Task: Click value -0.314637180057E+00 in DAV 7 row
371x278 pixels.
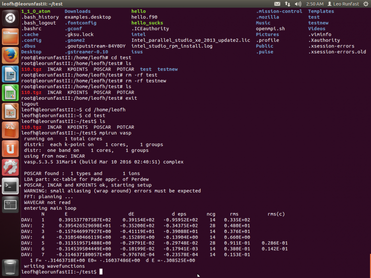Action: click(83, 254)
